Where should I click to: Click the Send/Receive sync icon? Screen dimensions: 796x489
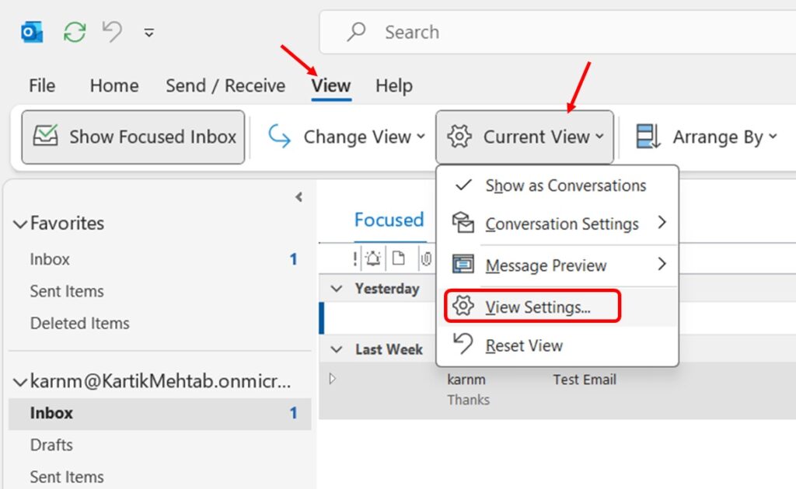pyautogui.click(x=75, y=33)
